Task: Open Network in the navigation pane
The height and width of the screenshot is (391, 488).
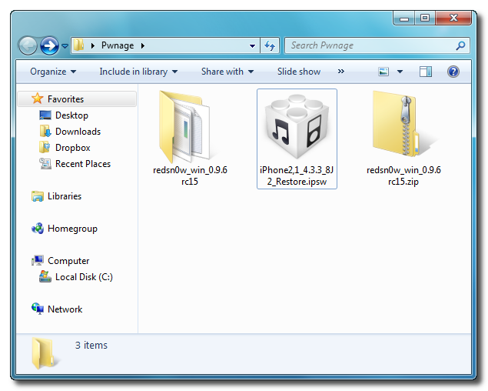Action: pyautogui.click(x=65, y=309)
